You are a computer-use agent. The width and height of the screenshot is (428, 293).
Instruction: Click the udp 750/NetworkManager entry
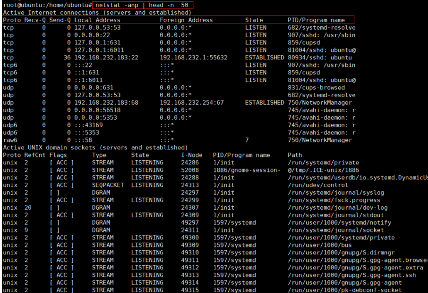coord(320,102)
